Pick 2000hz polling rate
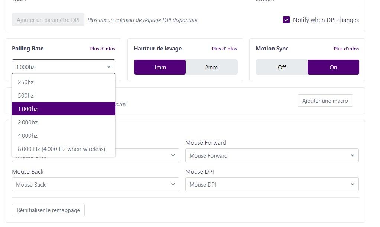The height and width of the screenshot is (227, 380). [x=63, y=122]
